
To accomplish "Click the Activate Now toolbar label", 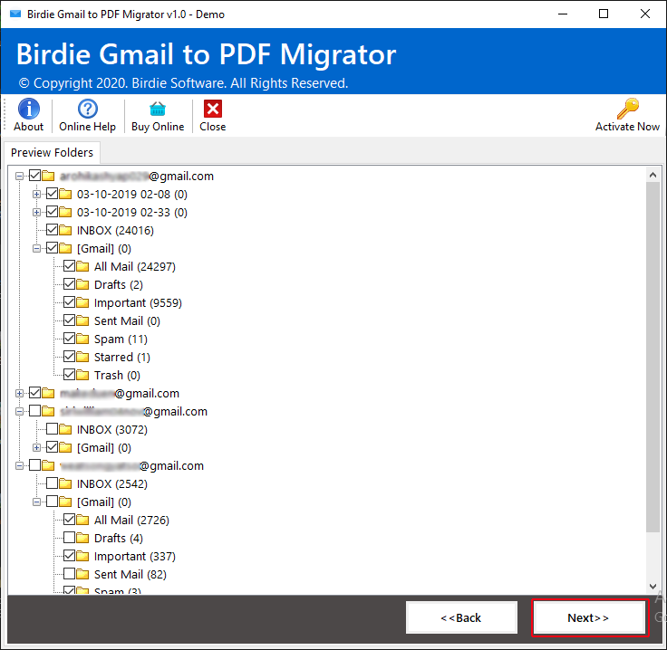I will [x=627, y=127].
